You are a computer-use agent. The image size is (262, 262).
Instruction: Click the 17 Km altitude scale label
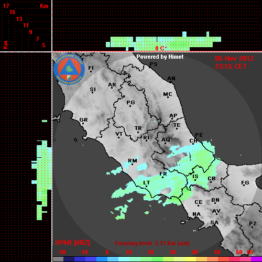[x=6, y=6]
